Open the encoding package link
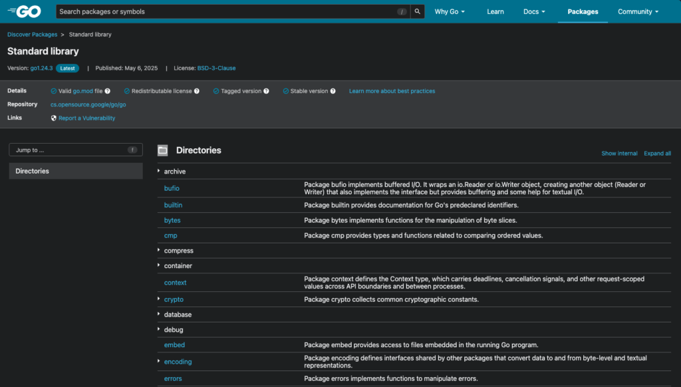Screen dimensions: 681x387 click(178, 361)
